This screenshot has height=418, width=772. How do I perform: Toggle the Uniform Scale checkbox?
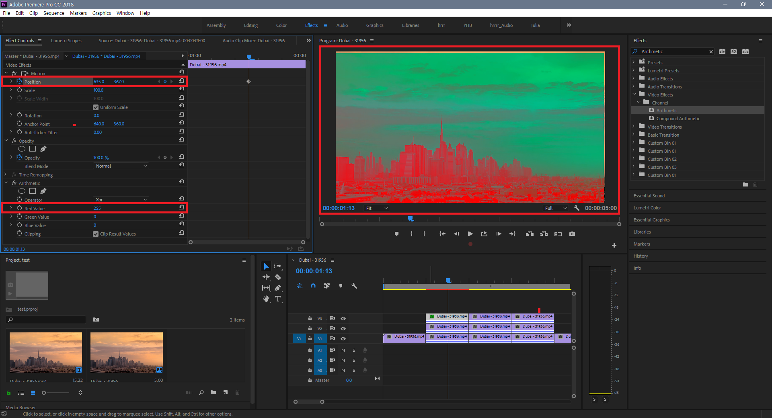(x=96, y=107)
